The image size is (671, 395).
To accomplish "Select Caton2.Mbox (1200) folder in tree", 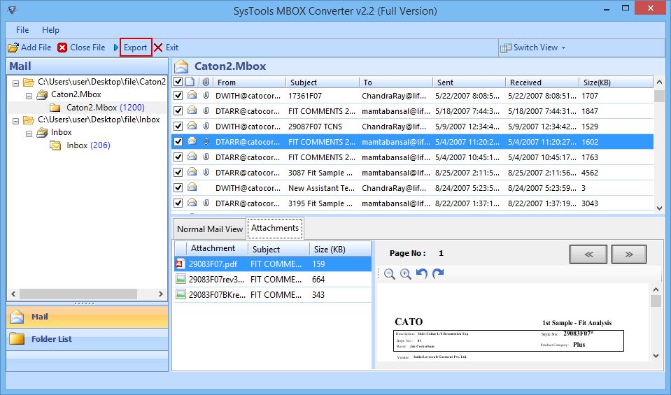I will [105, 107].
